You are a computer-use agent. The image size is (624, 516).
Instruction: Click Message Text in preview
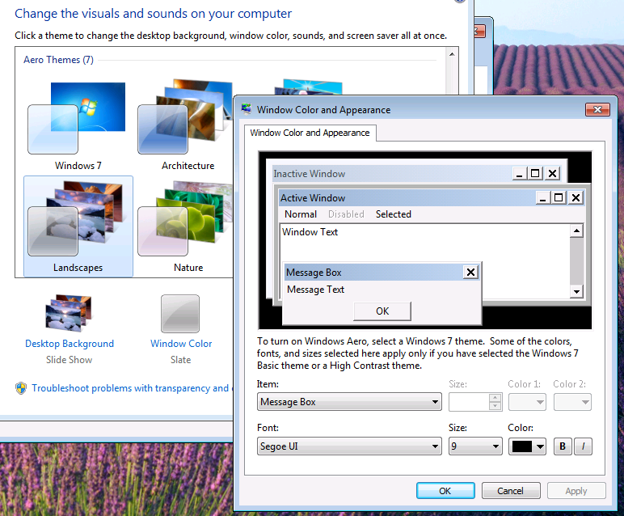pyautogui.click(x=315, y=290)
